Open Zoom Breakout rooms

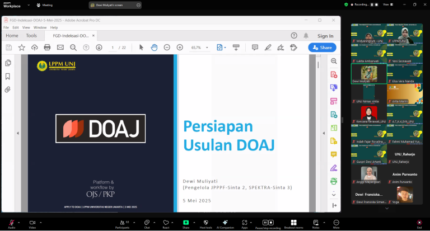pyautogui.click(x=293, y=223)
